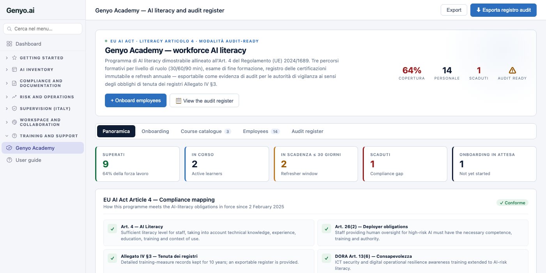Expand the Risk and Operations chevron
This screenshot has height=273, width=546.
click(x=7, y=97)
